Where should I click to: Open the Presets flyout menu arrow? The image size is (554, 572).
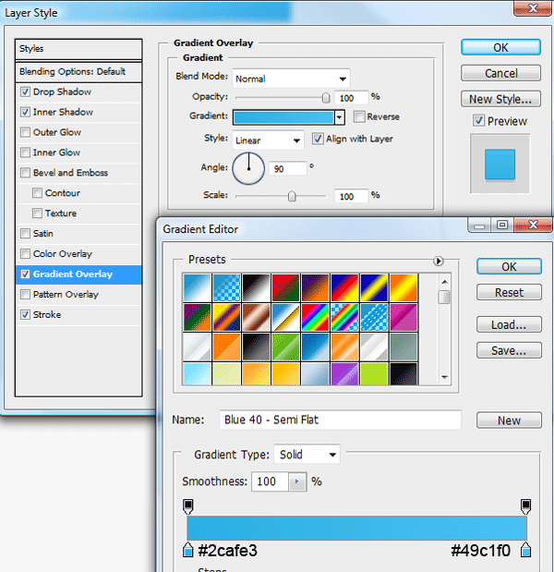click(x=438, y=261)
